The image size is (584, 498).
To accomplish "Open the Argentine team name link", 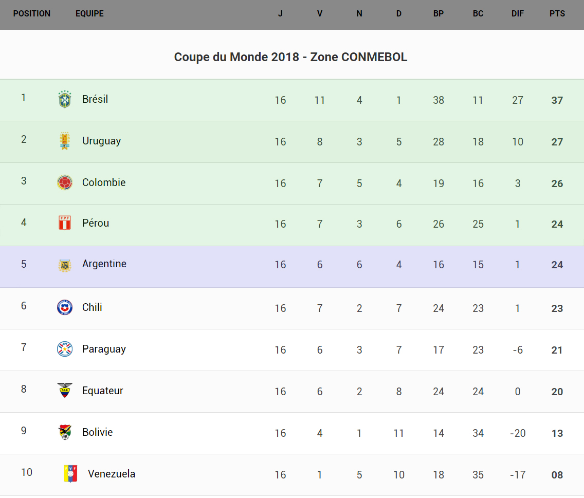I will [104, 264].
